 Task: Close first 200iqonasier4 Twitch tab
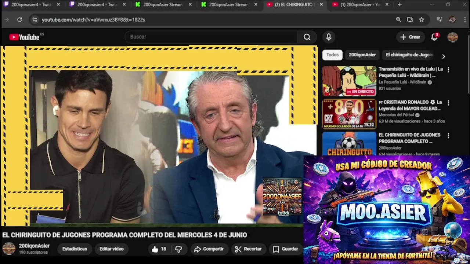(x=58, y=5)
